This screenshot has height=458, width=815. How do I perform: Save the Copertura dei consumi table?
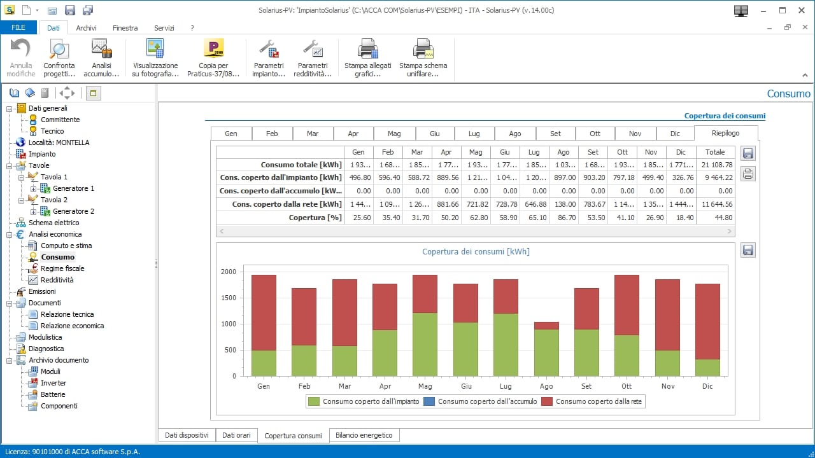click(x=748, y=153)
